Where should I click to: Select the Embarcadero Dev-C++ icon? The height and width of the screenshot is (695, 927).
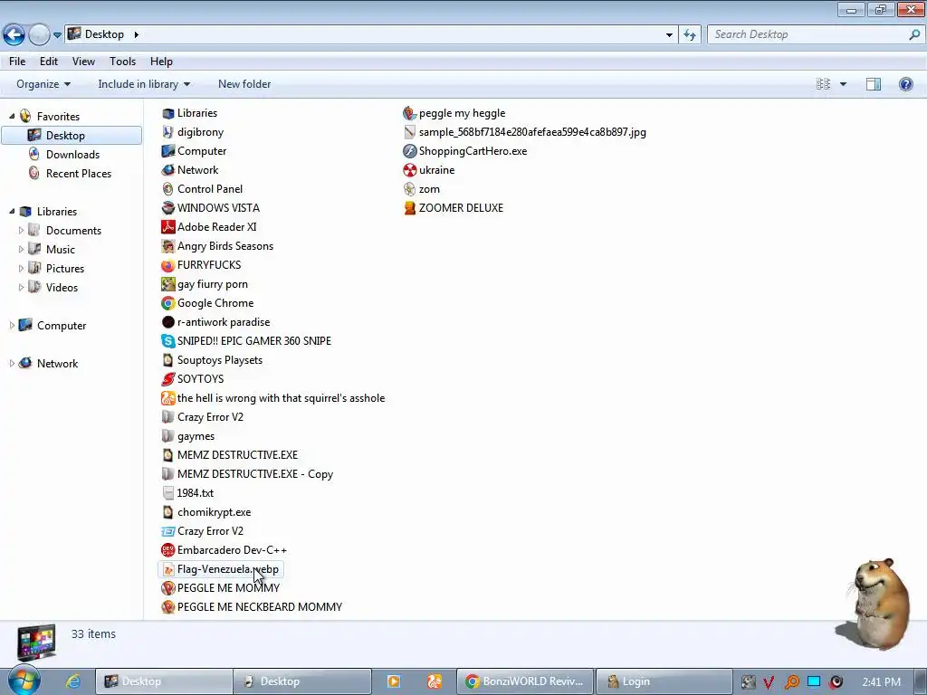coord(167,550)
